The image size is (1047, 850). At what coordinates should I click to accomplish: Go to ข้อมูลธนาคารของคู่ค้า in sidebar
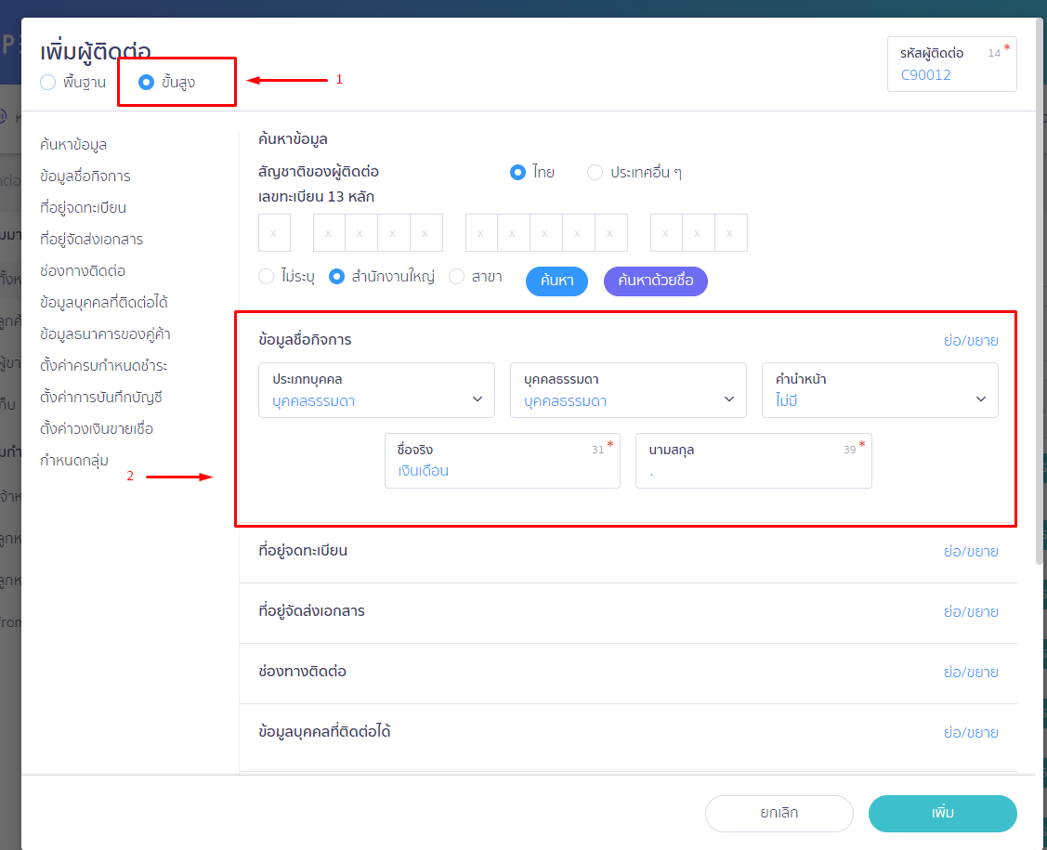105,334
